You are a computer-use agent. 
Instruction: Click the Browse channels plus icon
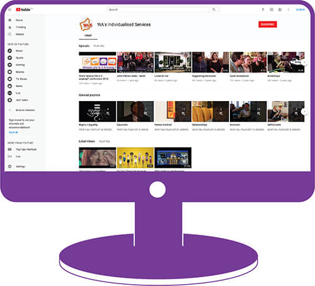pos(9,110)
